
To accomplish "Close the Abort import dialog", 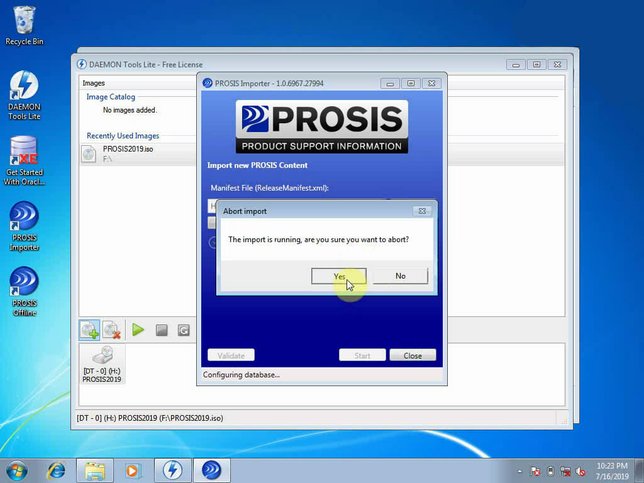I will (x=422, y=211).
